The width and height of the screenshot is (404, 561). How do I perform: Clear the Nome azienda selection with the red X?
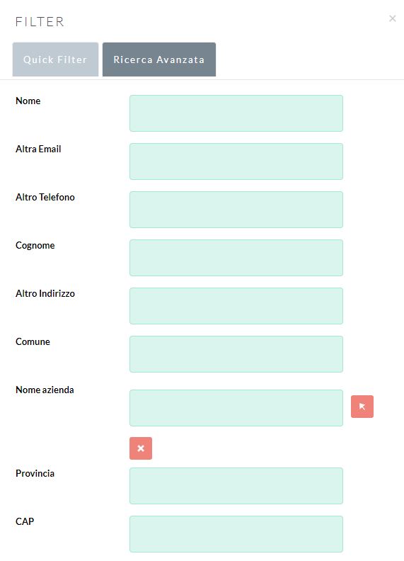pyautogui.click(x=141, y=448)
